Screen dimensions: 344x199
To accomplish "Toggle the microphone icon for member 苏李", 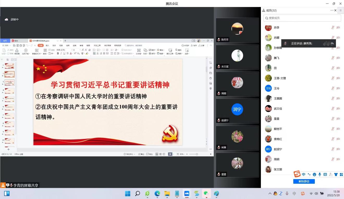I will pos(333,28).
